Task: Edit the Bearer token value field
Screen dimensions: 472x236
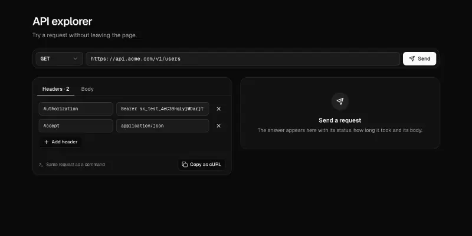Action: (163, 109)
